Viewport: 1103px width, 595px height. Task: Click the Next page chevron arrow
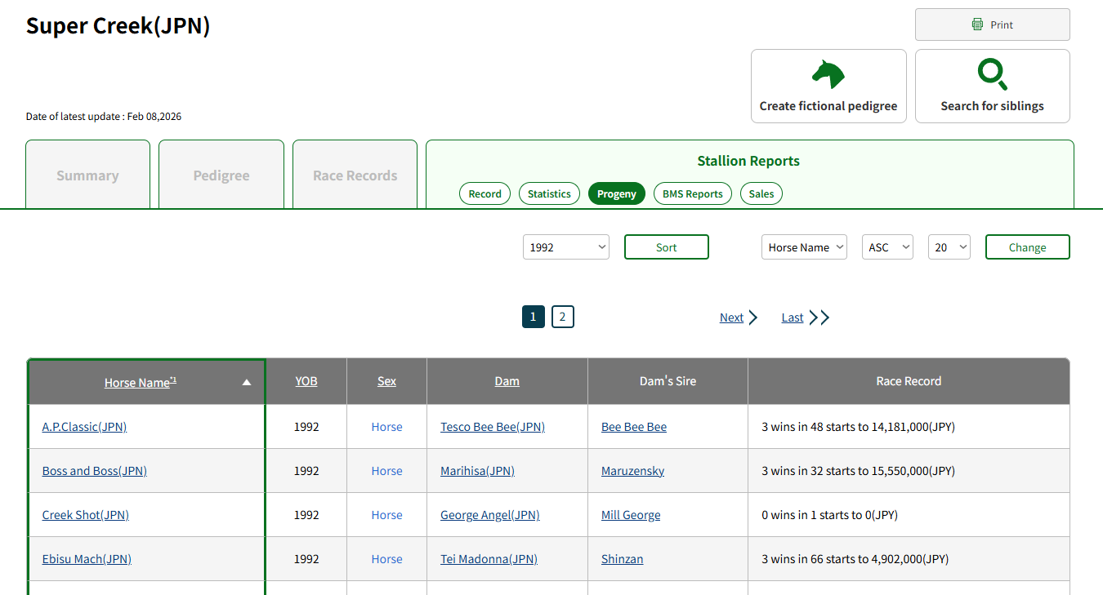[x=753, y=317]
